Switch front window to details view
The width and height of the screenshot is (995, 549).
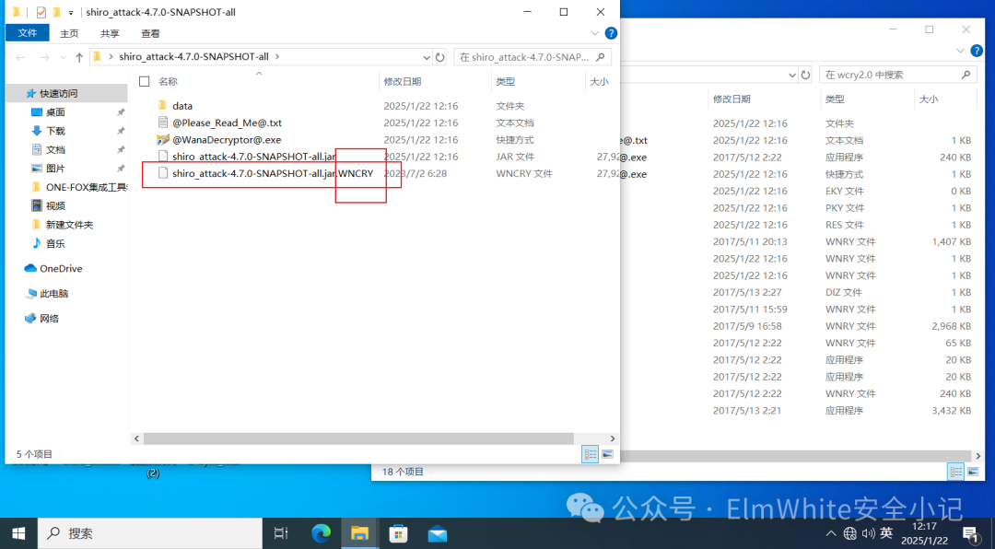click(591, 454)
